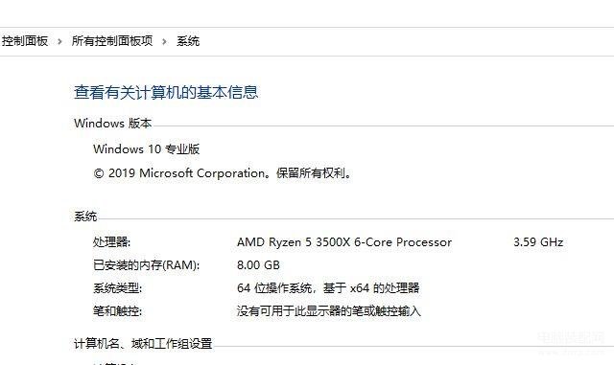Select the Windows 版本 section header
The height and width of the screenshot is (365, 614).
click(x=113, y=124)
